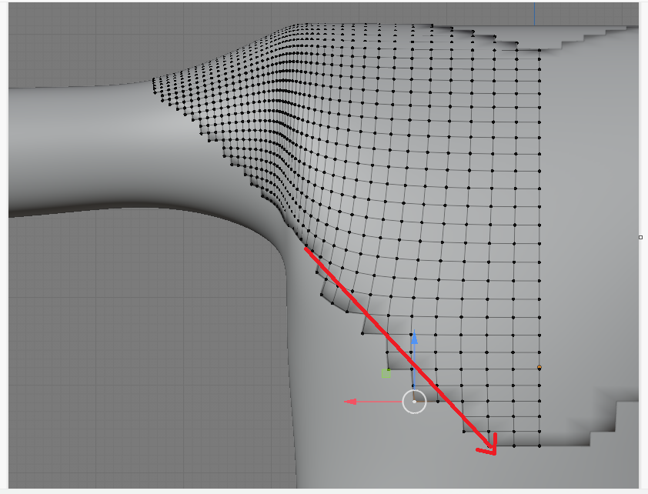Click the red X-axis gizmo arrow
Image resolution: width=648 pixels, height=494 pixels.
tap(351, 401)
